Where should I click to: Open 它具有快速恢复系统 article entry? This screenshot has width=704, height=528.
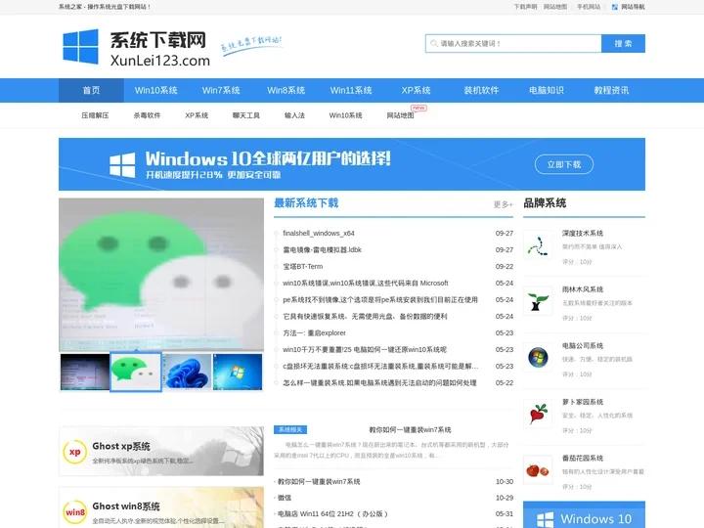click(x=365, y=316)
